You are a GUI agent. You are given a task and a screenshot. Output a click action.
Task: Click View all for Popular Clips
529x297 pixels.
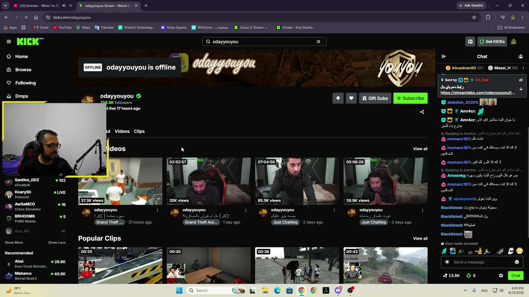(x=420, y=238)
